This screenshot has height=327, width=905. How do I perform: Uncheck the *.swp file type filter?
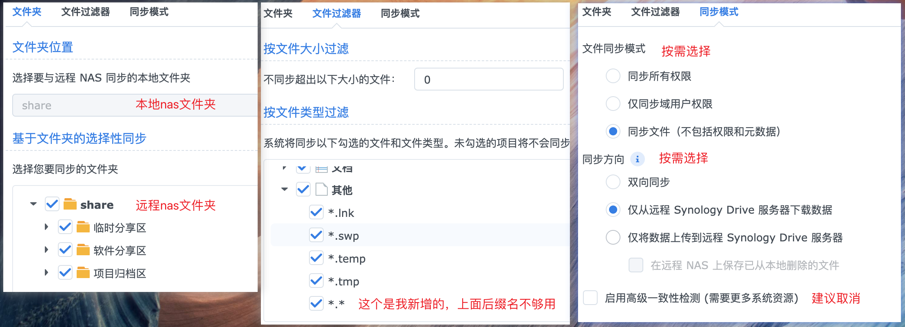click(x=316, y=235)
